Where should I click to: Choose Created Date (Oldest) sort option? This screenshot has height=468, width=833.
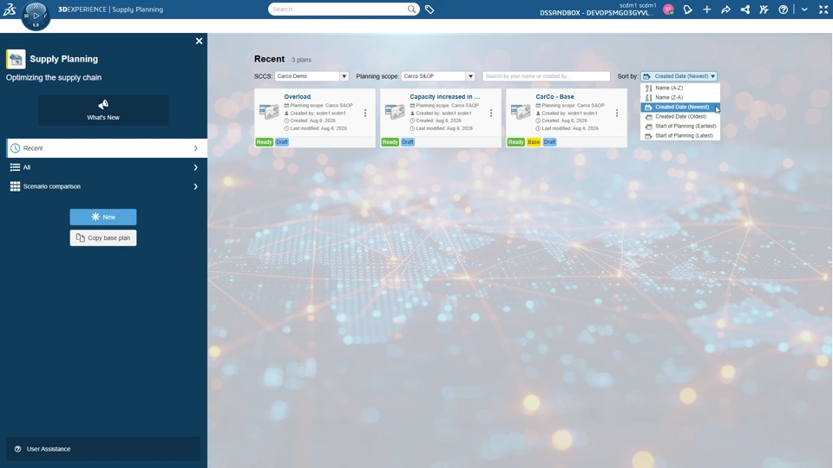click(x=680, y=117)
